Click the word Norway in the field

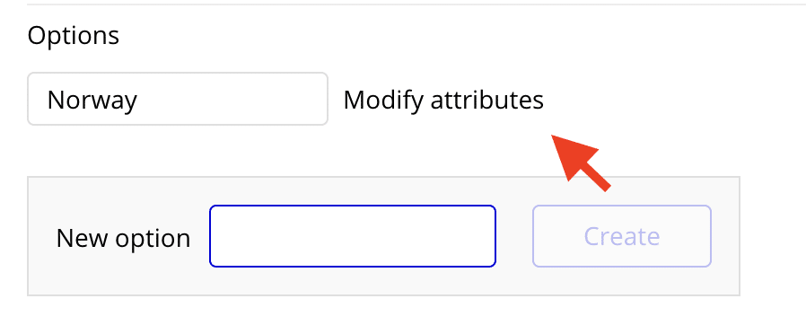(x=92, y=101)
